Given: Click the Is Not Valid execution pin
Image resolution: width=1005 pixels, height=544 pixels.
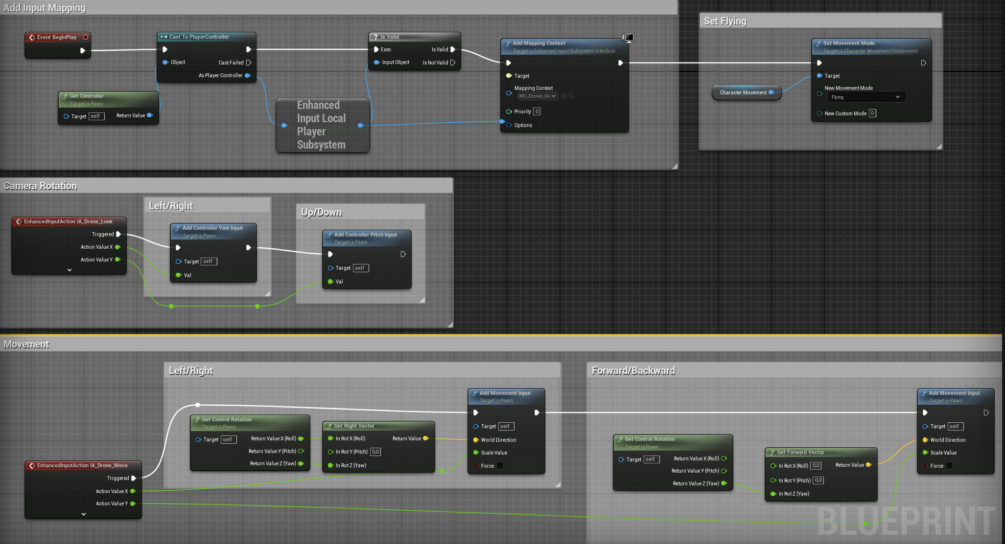Looking at the screenshot, I should click(x=453, y=63).
